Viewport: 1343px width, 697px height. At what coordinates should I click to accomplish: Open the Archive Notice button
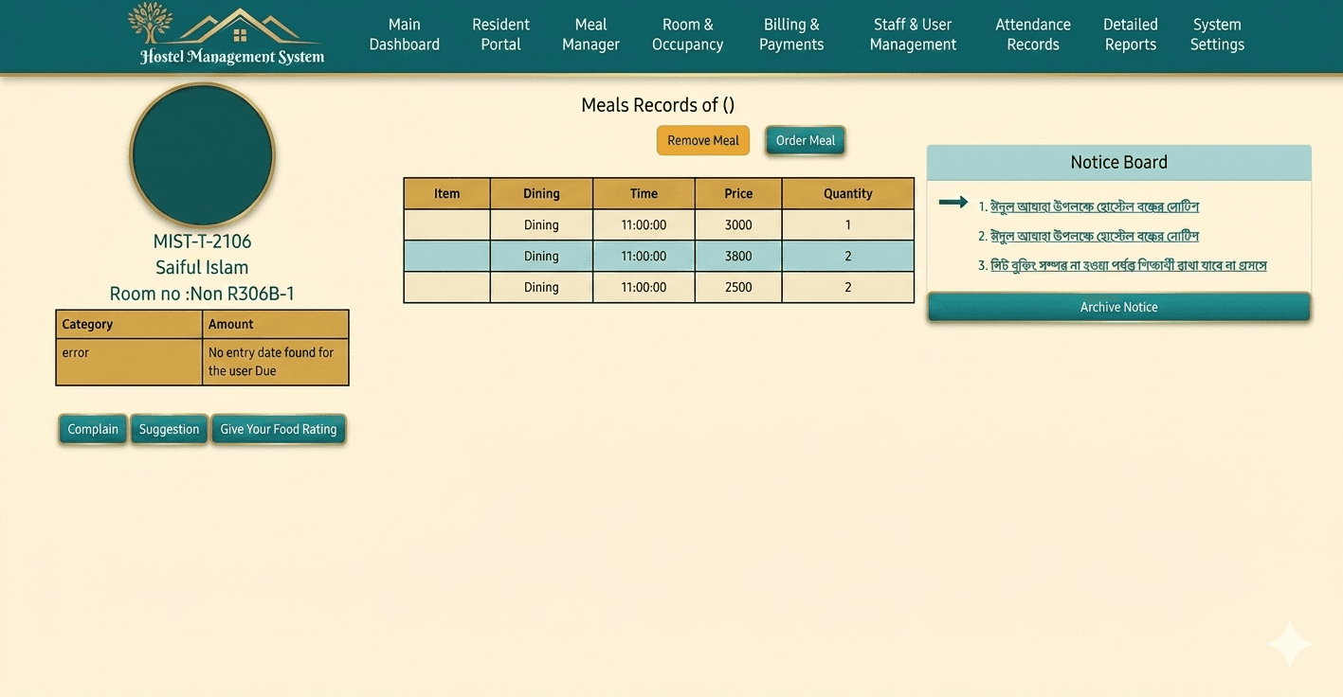[1118, 307]
